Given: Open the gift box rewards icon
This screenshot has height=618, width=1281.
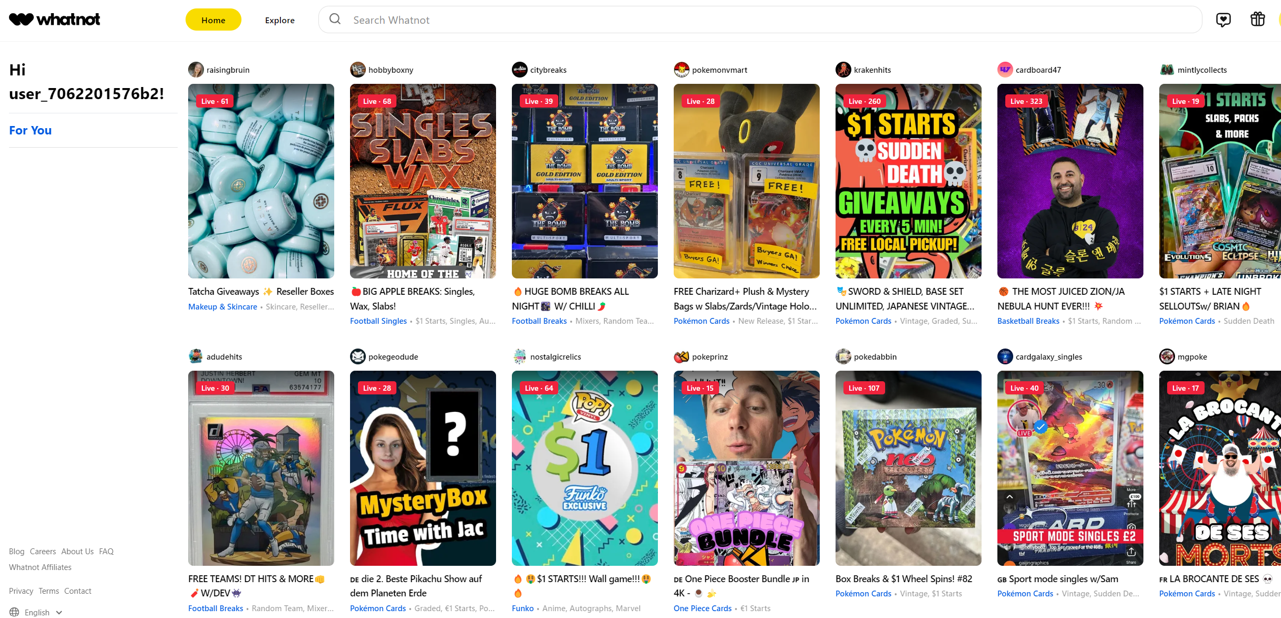Looking at the screenshot, I should pyautogui.click(x=1257, y=20).
